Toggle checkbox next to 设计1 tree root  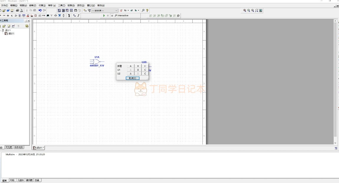tap(3, 30)
